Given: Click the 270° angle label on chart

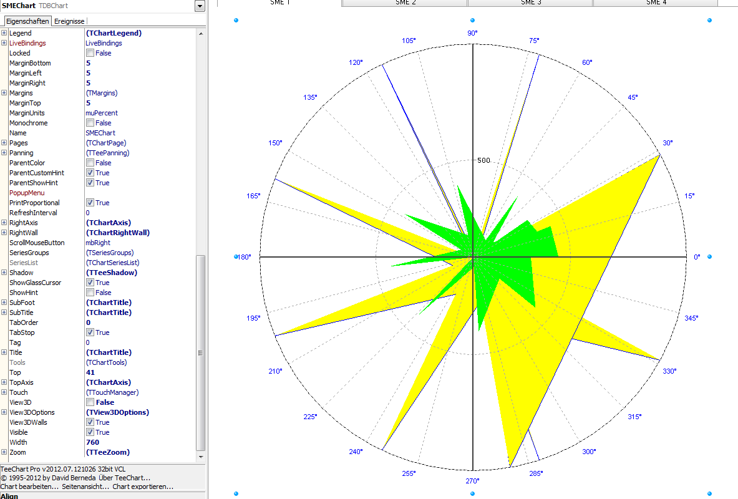Looking at the screenshot, I should [x=472, y=481].
